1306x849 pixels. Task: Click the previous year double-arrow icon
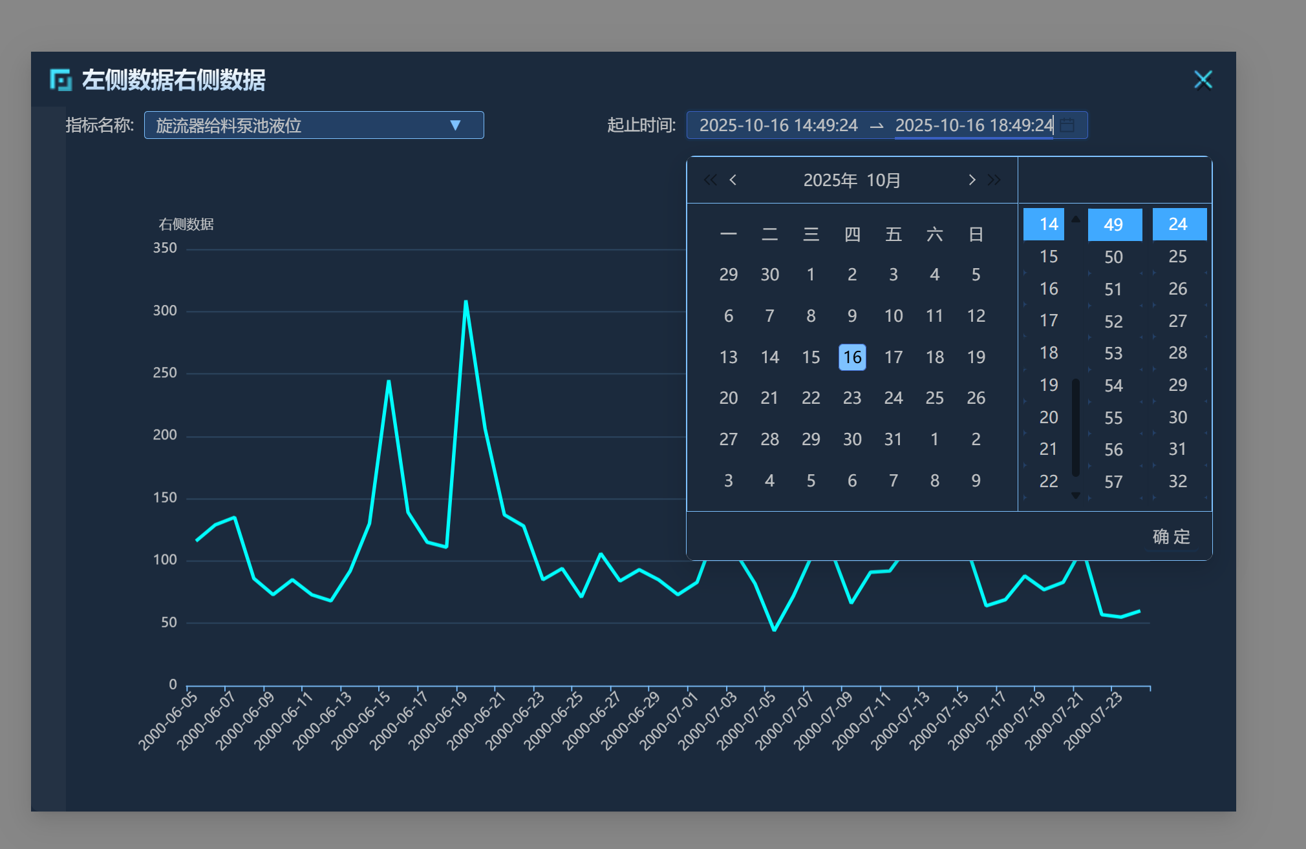point(710,180)
